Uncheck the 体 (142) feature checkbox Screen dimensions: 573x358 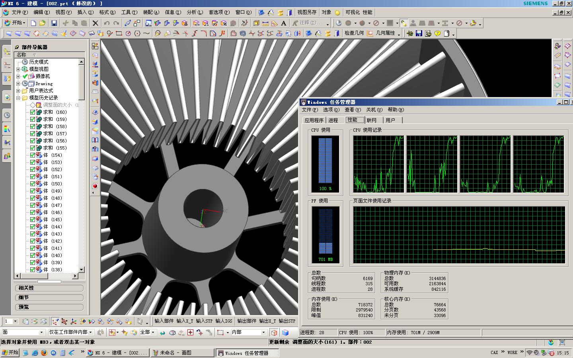33,241
